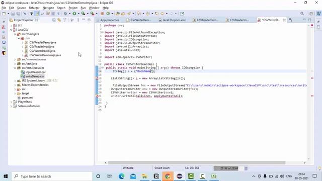Open the New icon dropdown arrow
The image size is (322, 181).
pos(8,14)
